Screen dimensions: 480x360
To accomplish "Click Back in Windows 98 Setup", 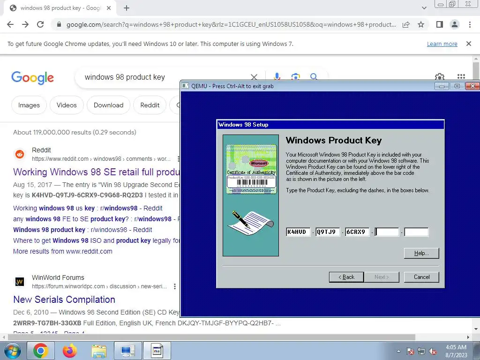I will point(346,277).
